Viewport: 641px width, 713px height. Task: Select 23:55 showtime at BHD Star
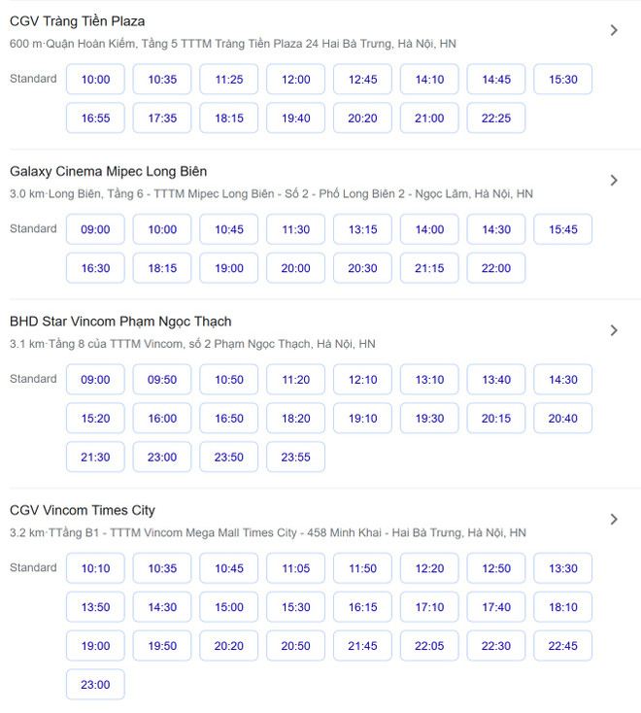[x=296, y=458]
